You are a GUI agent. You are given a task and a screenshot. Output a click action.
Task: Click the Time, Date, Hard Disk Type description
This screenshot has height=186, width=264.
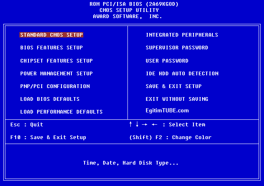pos(131,163)
